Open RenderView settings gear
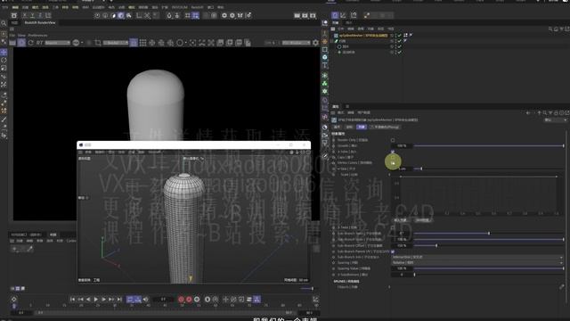570x321 pixels. (x=315, y=43)
